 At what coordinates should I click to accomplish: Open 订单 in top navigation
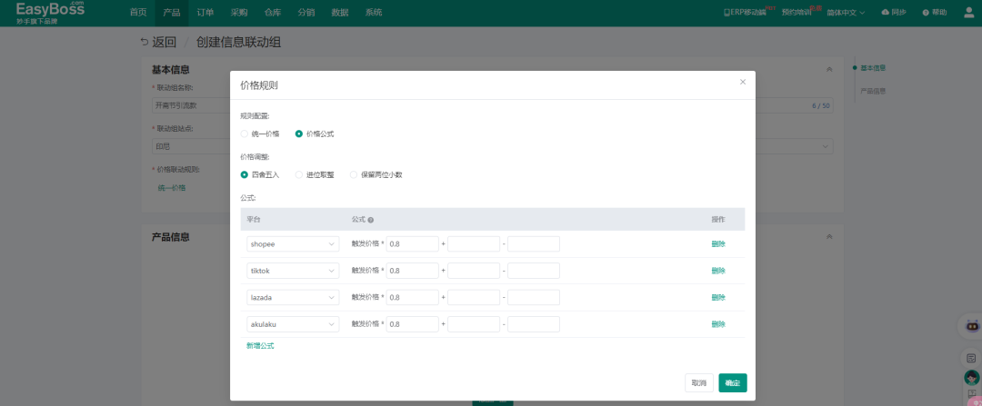(x=205, y=13)
